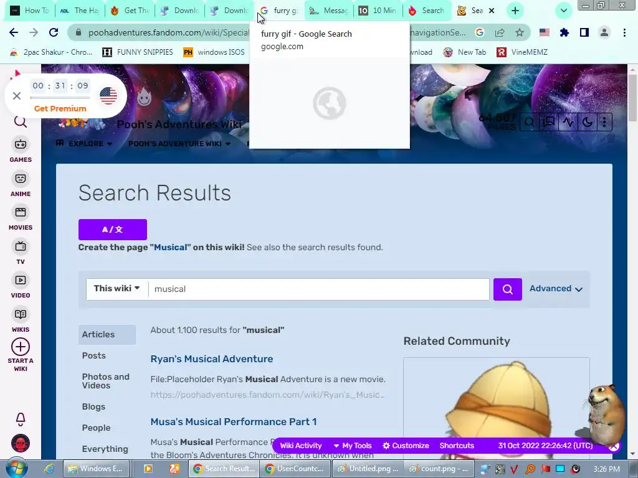Open Internet Explorer from taskbar

(x=49, y=469)
